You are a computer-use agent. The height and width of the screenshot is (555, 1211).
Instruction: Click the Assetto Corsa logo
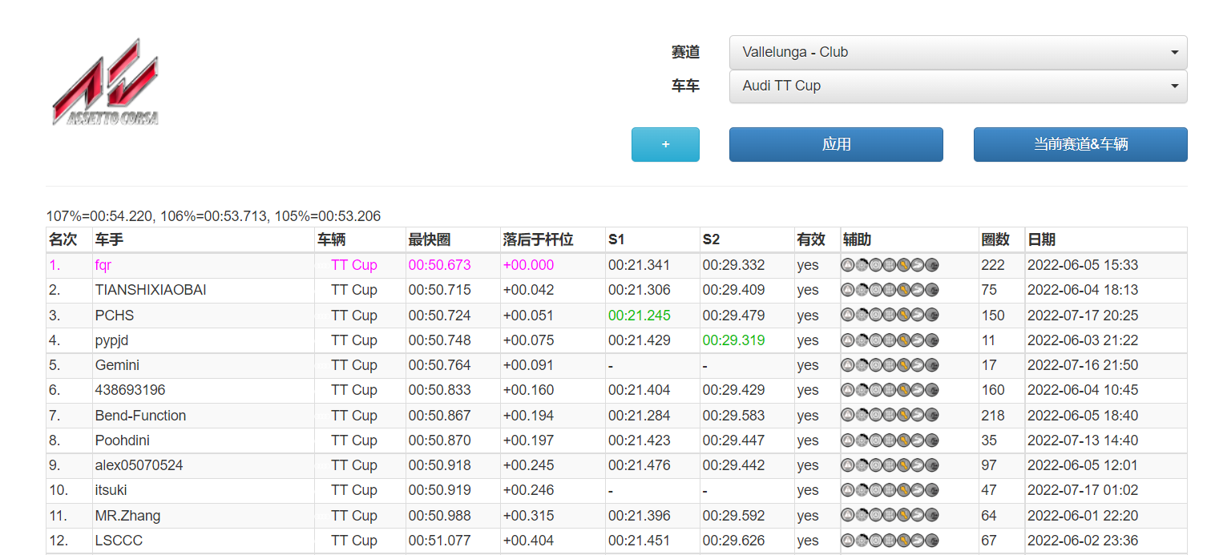coord(105,82)
